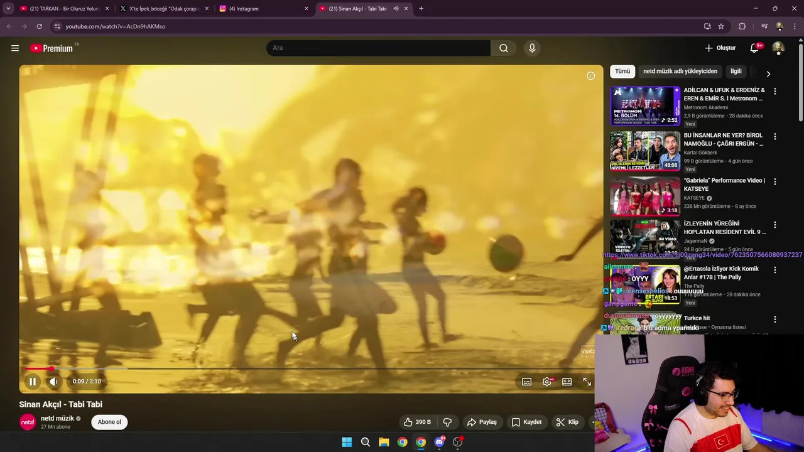Image resolution: width=804 pixels, height=452 pixels.
Task: Open Chrome profile avatar
Action: pyautogui.click(x=780, y=26)
